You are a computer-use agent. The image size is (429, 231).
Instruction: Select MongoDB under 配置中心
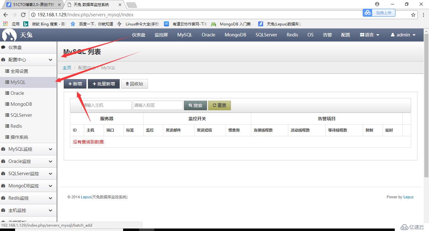(28, 104)
